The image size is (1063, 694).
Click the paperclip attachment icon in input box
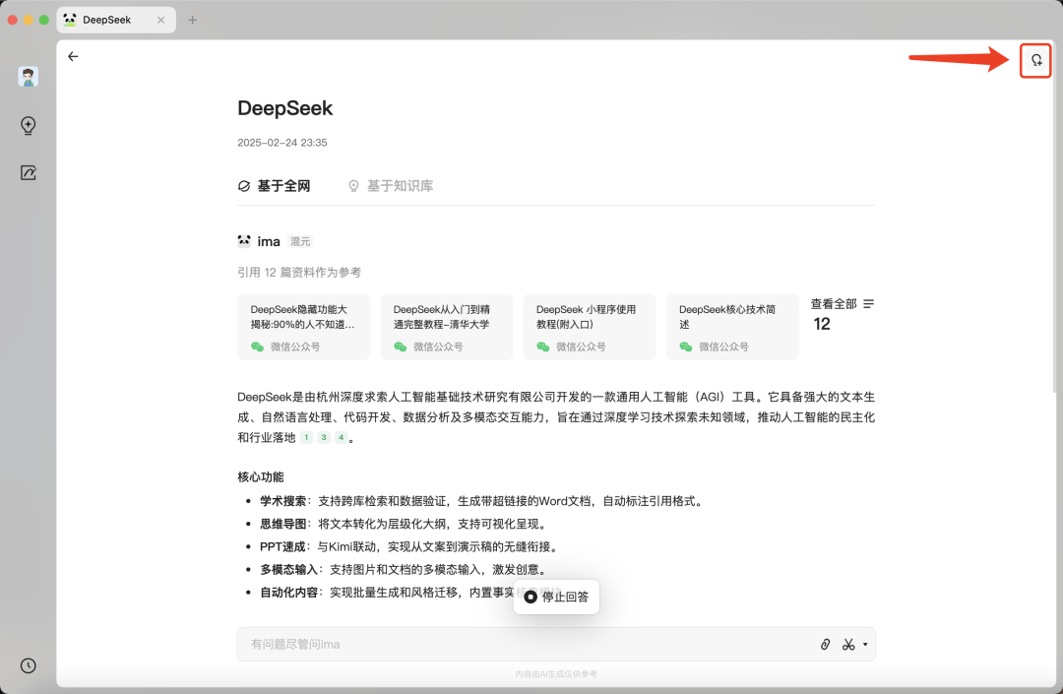point(825,645)
